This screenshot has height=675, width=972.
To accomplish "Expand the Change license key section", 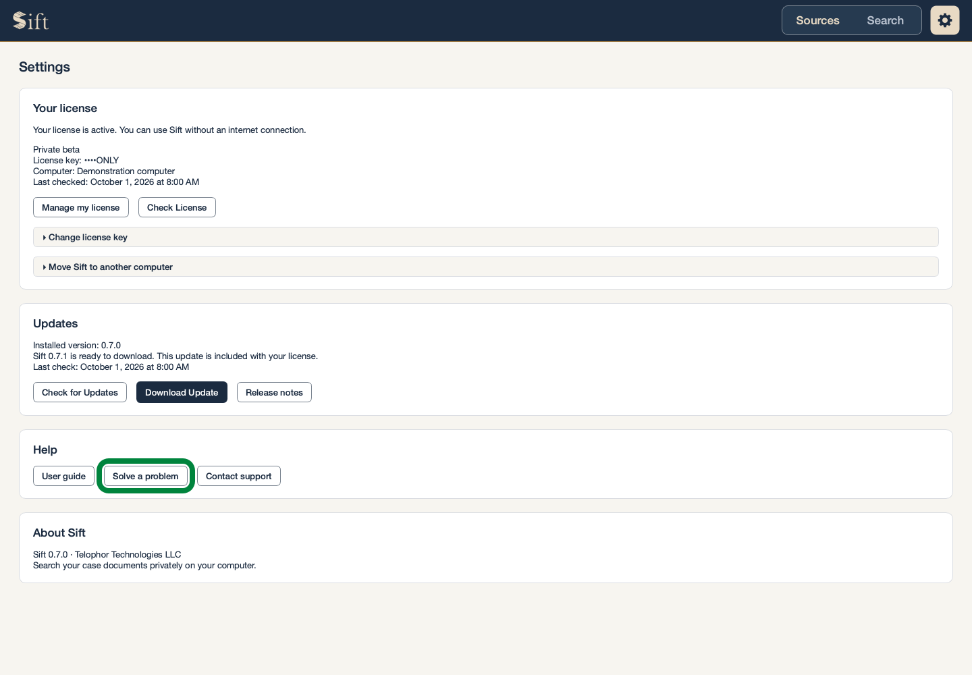I will point(486,237).
